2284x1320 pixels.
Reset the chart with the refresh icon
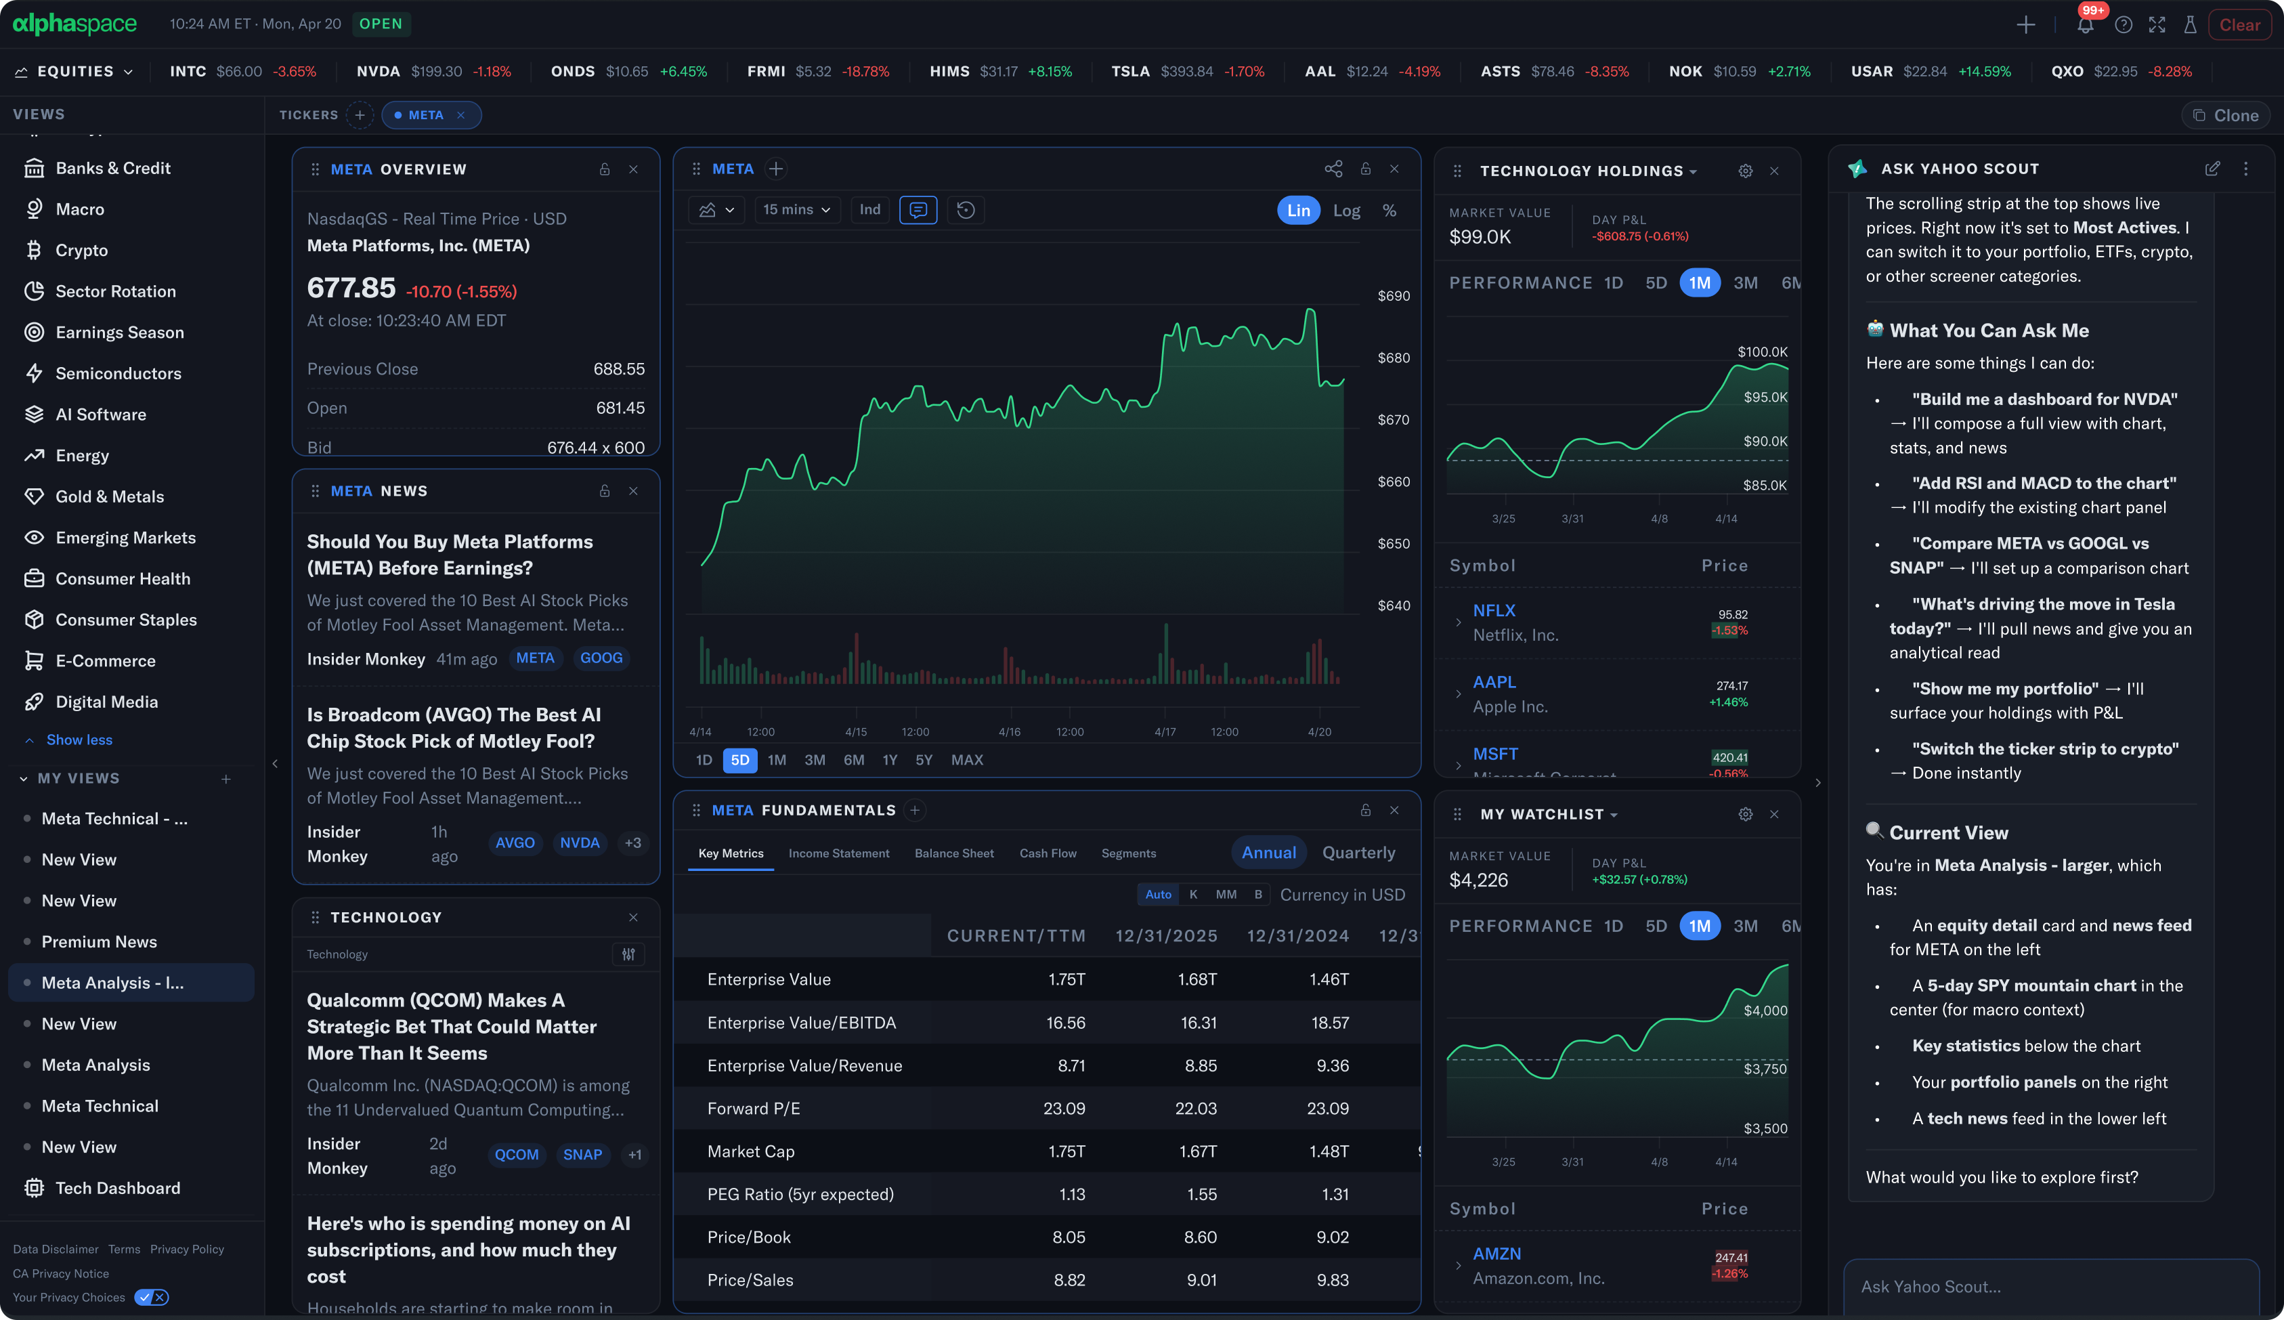click(x=965, y=209)
